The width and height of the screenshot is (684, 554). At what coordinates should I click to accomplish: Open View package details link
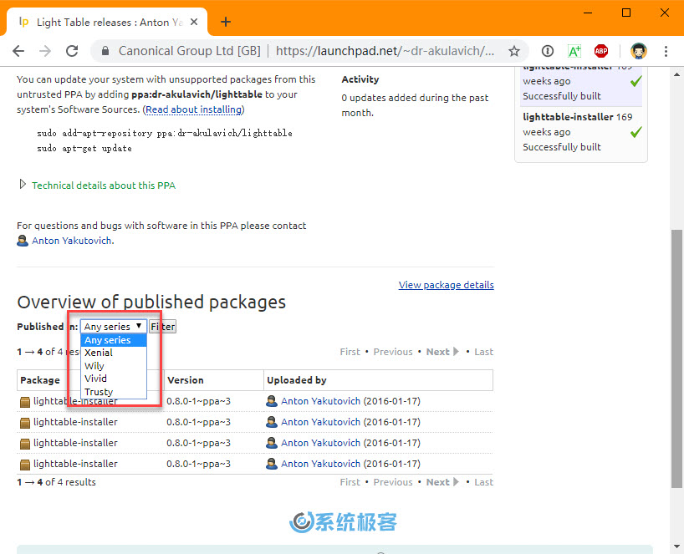click(446, 285)
